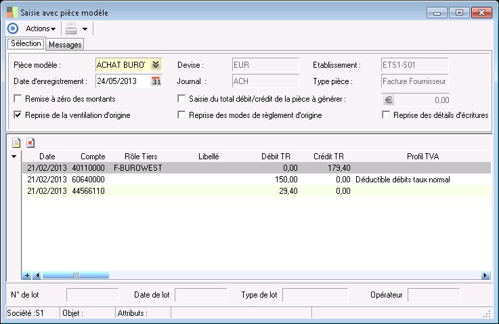
Task: Click the plus button at grid bottom
Action: coord(27,275)
